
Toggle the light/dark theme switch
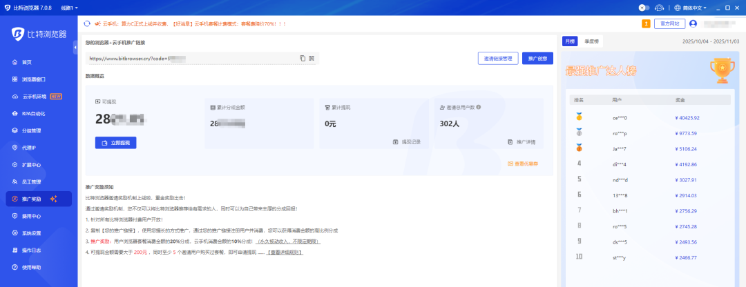pos(644,8)
